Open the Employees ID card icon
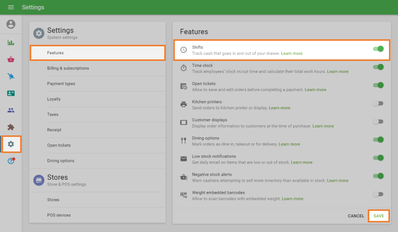Screen dimensions: 398x232 point(11,94)
